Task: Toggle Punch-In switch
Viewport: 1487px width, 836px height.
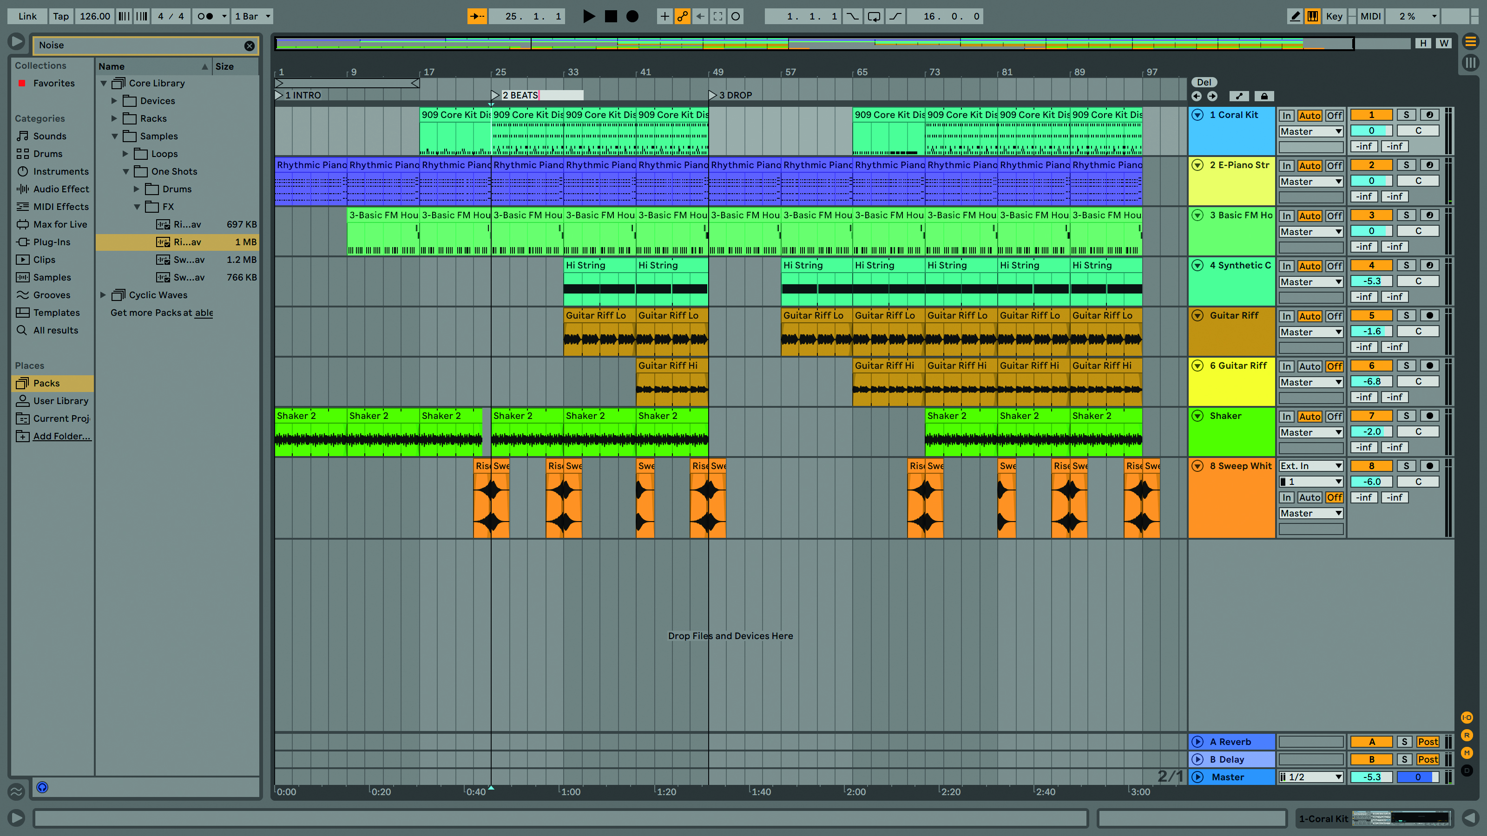Action: point(852,16)
